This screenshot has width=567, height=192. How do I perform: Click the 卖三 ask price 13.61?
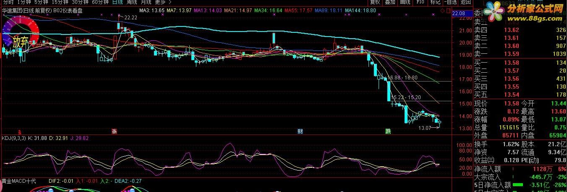coord(512,38)
